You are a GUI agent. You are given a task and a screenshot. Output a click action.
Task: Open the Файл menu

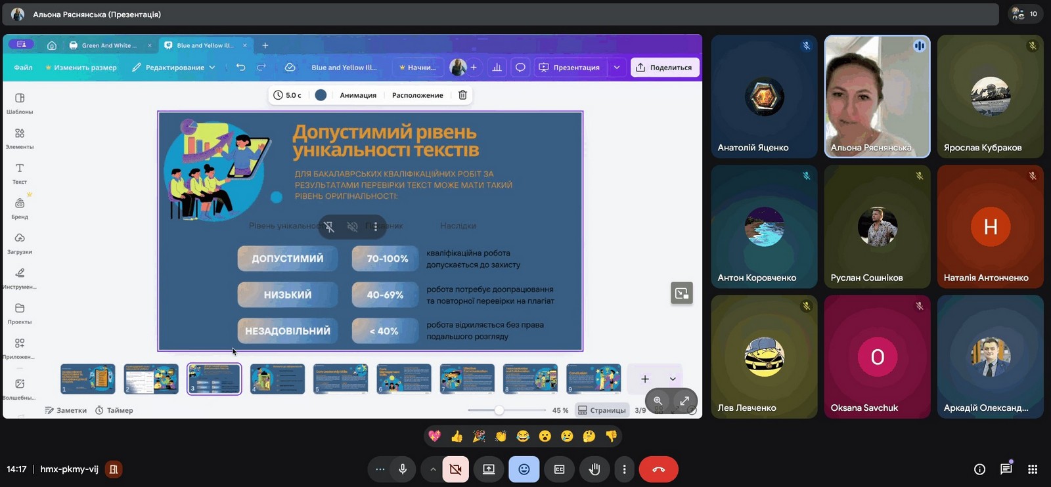(23, 68)
